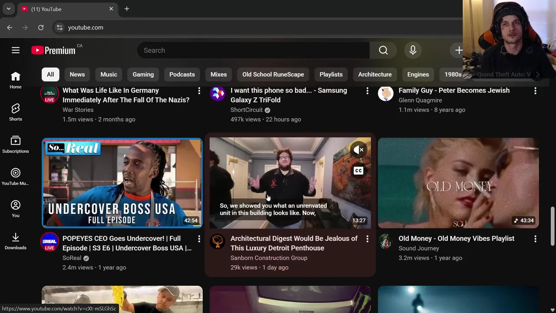This screenshot has width=556, height=313.
Task: Select the Music filter chip
Action: [109, 74]
